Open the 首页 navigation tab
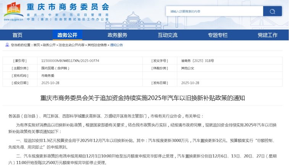This screenshot has height=167, width=289. pos(17,35)
